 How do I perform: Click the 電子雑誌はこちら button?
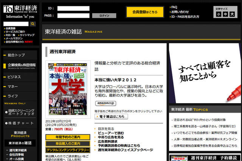coord(111,116)
